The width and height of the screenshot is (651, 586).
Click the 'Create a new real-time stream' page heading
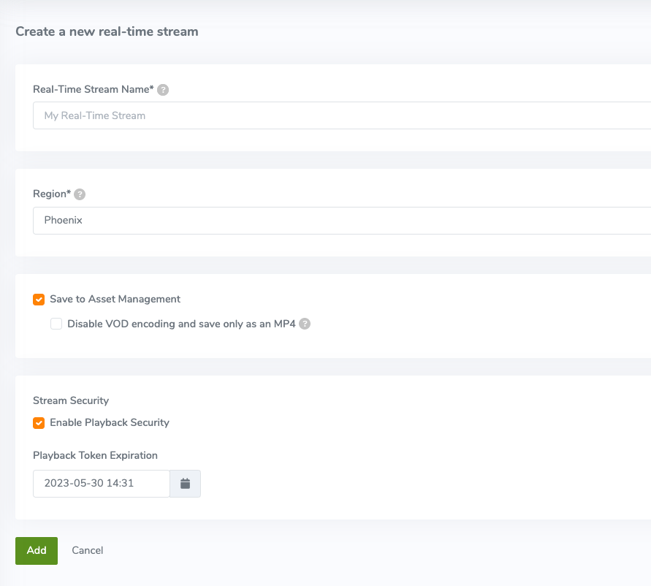107,31
